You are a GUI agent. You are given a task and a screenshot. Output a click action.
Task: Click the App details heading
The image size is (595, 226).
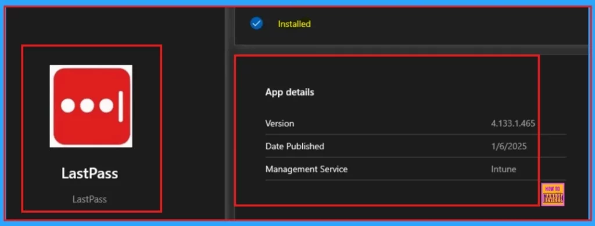click(289, 92)
